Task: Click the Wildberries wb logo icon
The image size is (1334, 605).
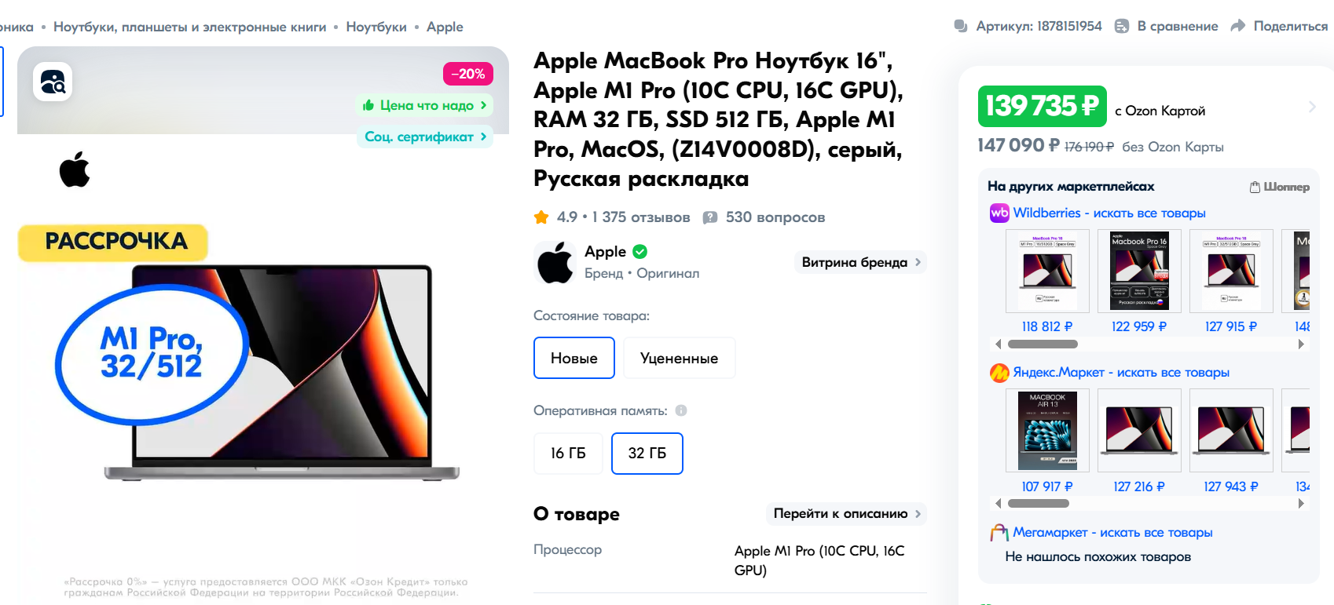Action: (x=999, y=213)
